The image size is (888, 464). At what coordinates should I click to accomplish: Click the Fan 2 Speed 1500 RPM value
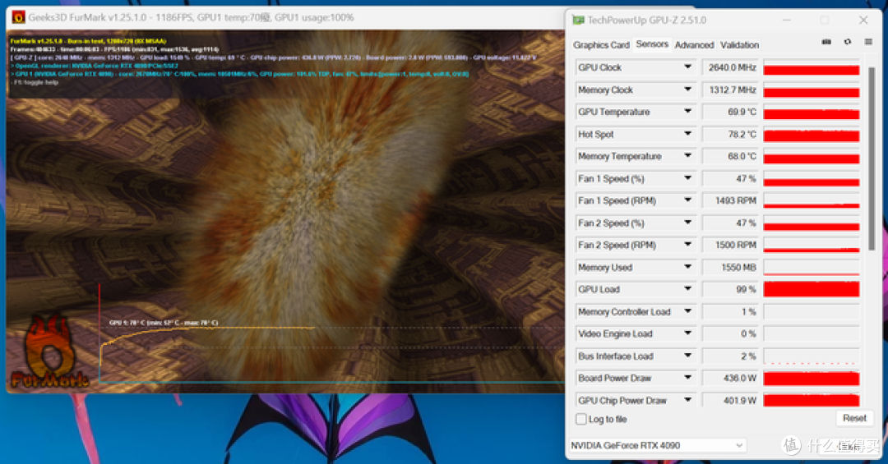tap(731, 245)
